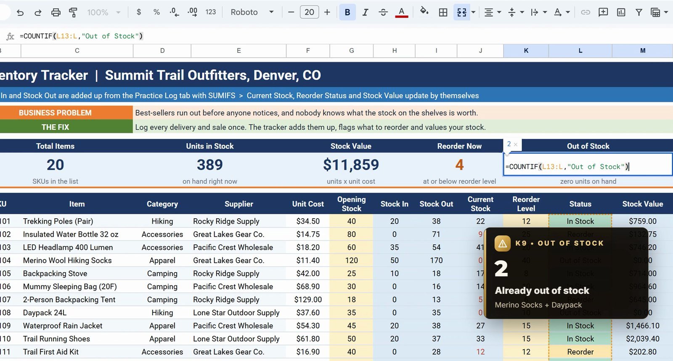Expand the merge type arrow

tap(473, 12)
